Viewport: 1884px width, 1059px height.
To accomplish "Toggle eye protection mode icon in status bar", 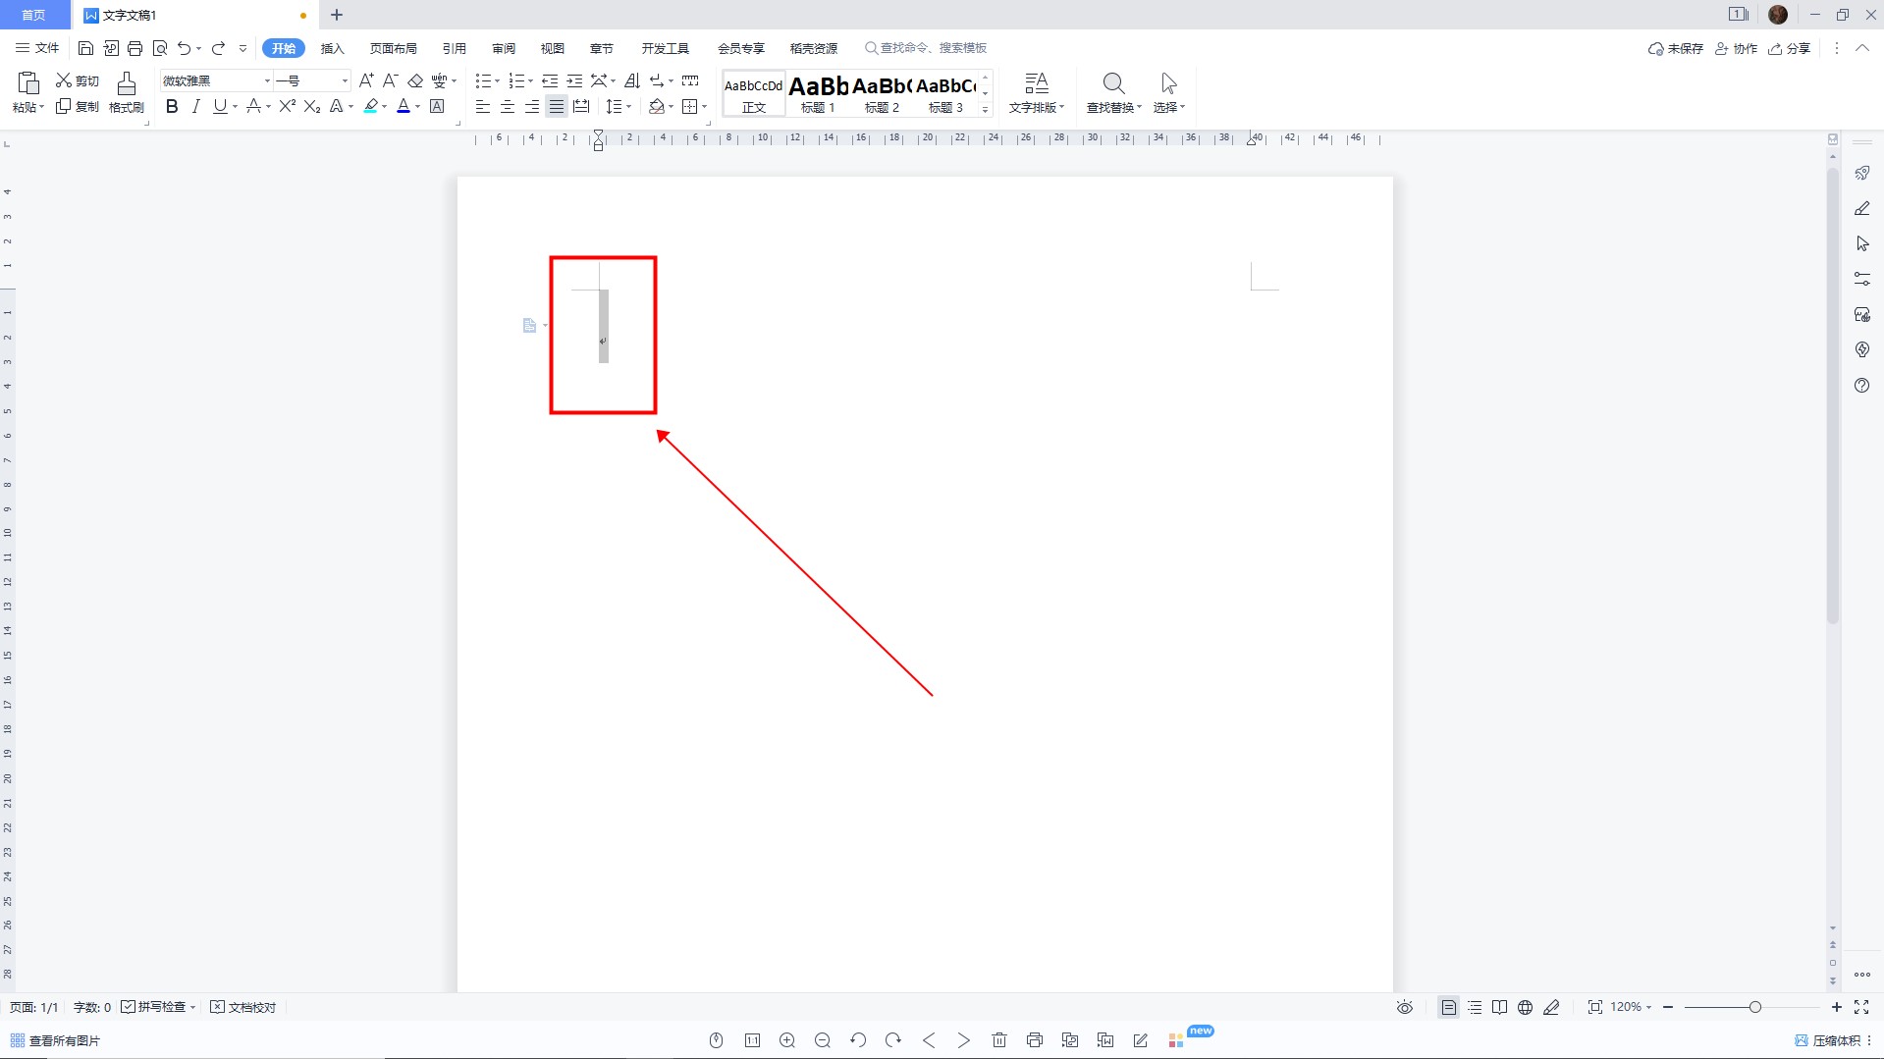I will [1405, 1007].
